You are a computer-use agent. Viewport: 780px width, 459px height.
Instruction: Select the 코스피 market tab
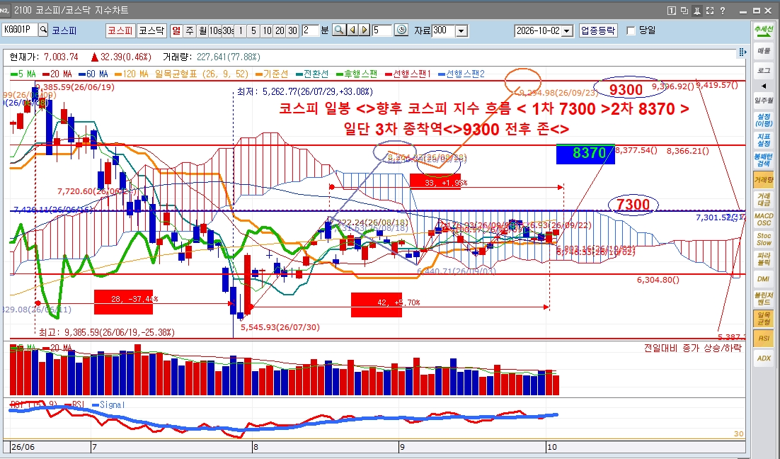click(x=120, y=30)
